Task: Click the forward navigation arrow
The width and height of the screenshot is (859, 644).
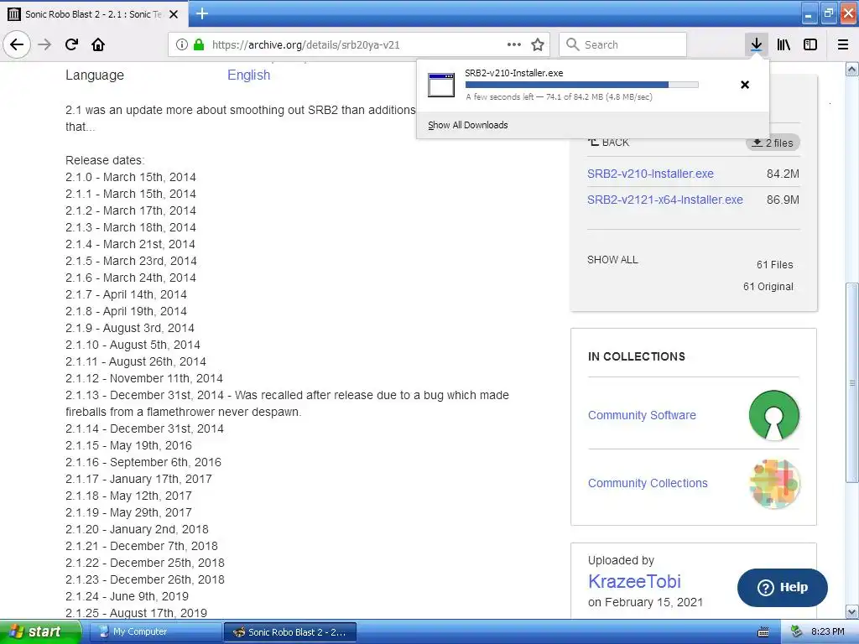Action: point(44,44)
